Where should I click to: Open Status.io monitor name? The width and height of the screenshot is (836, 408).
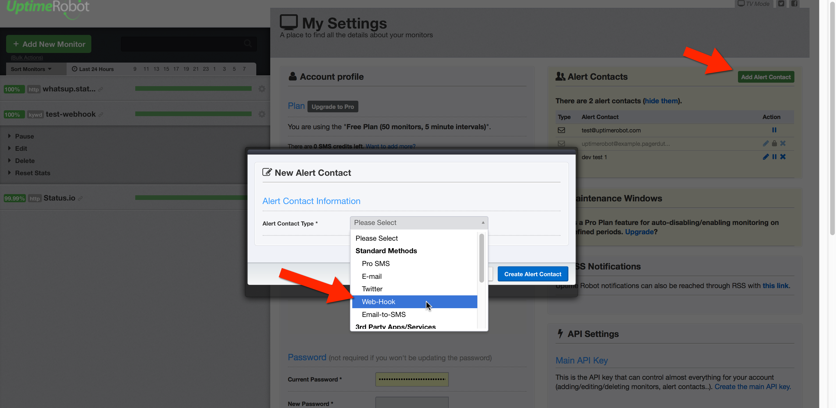[59, 198]
